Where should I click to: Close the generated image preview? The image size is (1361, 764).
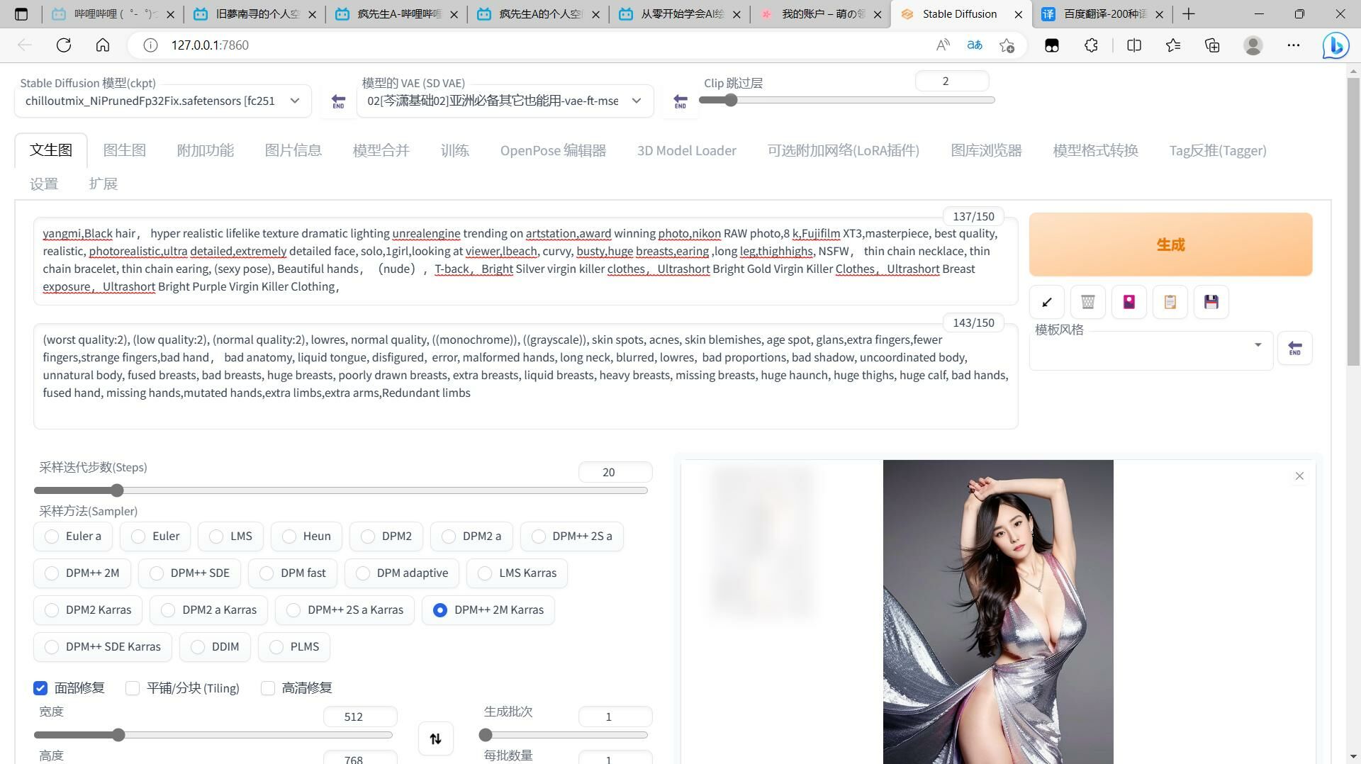coord(1299,476)
